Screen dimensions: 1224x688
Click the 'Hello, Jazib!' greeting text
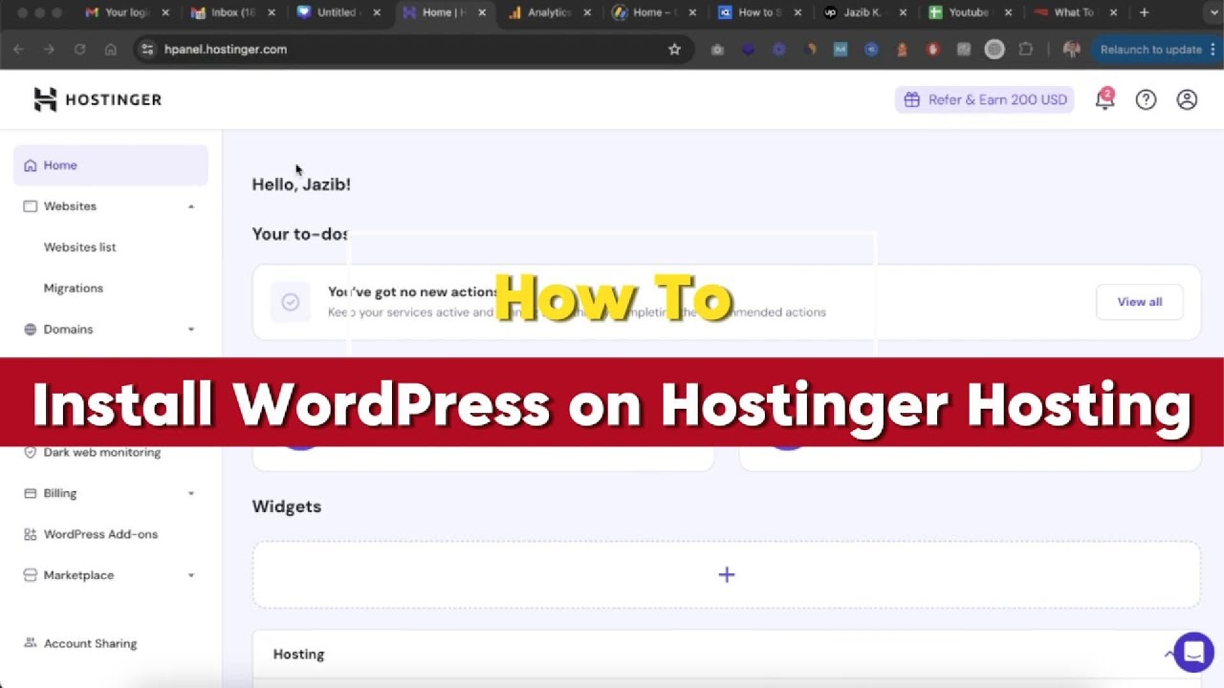coord(301,184)
